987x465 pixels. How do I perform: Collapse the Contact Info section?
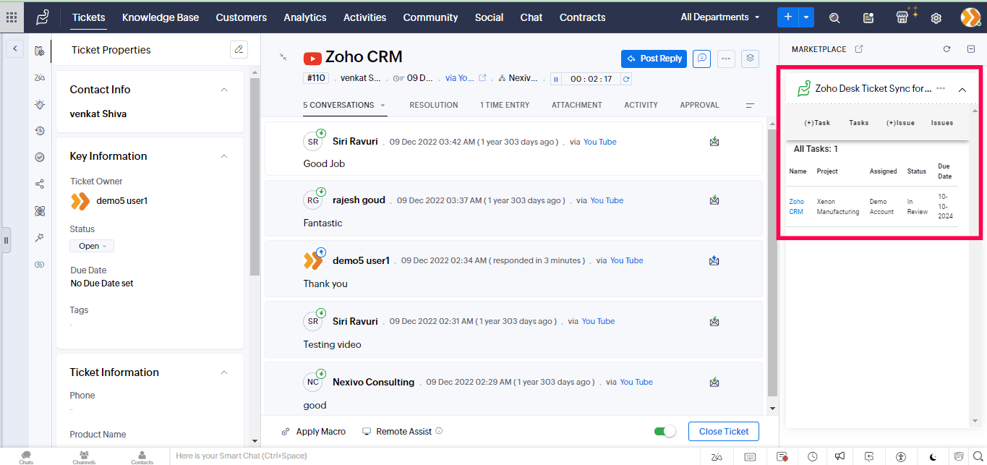tap(224, 90)
